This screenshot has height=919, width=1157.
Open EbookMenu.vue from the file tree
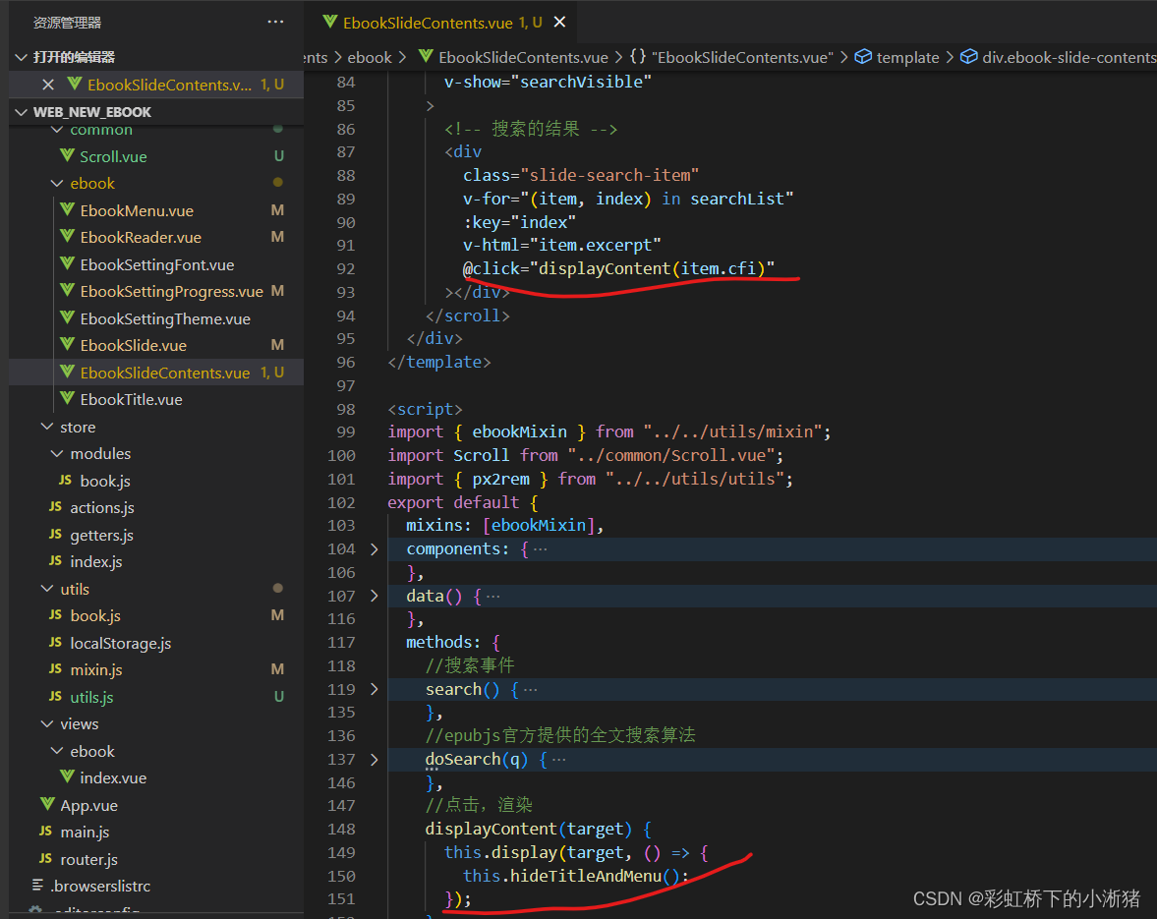(137, 210)
